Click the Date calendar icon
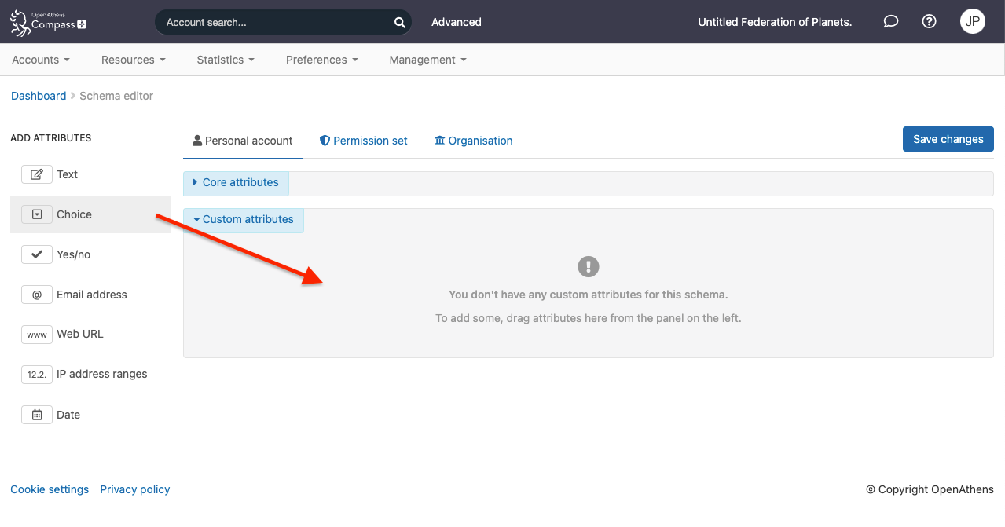1005x527 pixels. pos(36,414)
